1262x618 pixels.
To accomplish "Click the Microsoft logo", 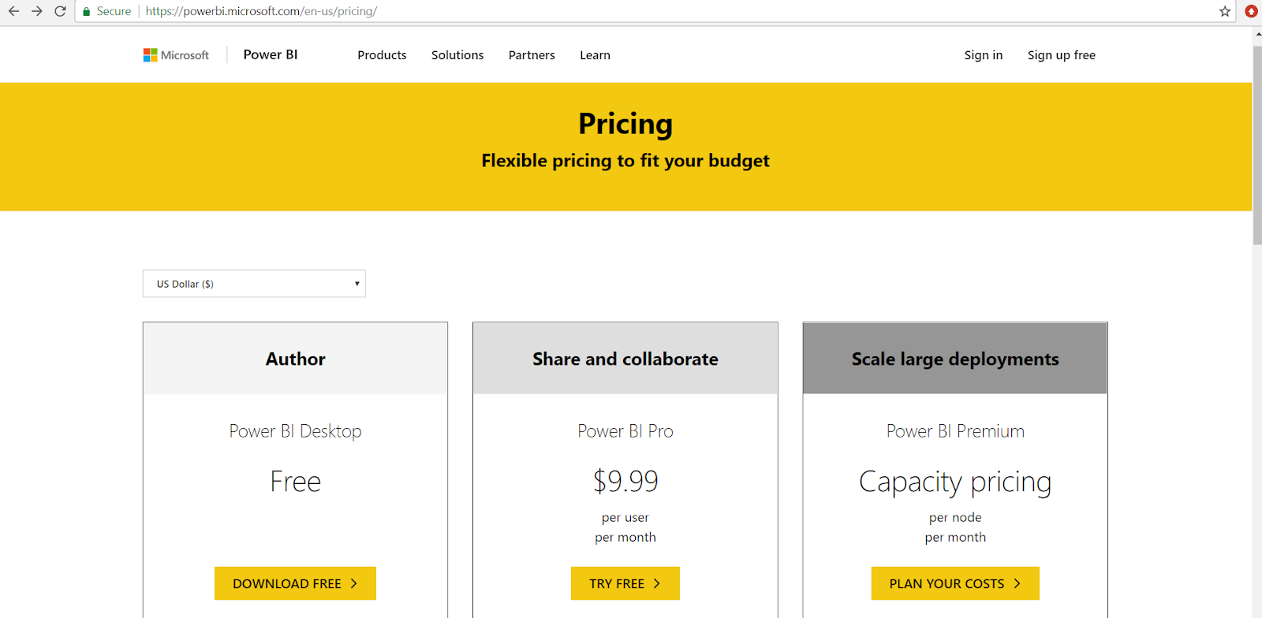I will pos(176,55).
